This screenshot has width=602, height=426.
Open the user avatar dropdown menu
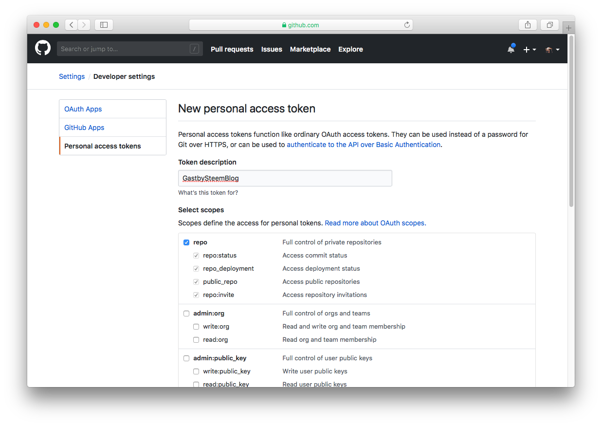click(x=552, y=49)
